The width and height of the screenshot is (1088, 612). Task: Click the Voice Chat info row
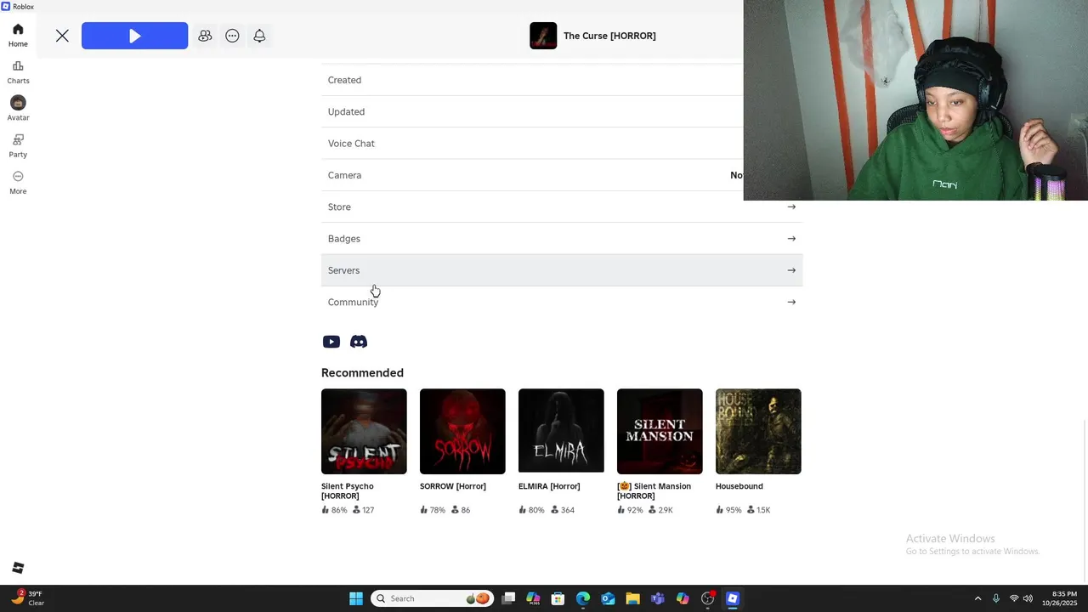pos(532,143)
